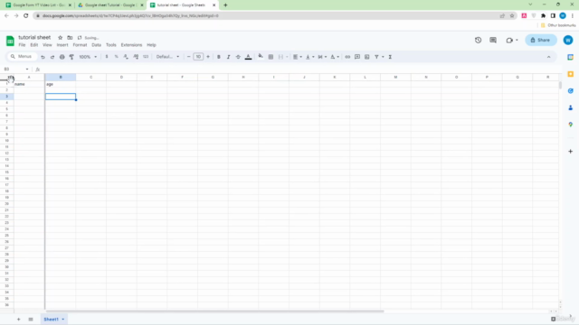Increase font size with plus button
The width and height of the screenshot is (579, 325).
[208, 57]
